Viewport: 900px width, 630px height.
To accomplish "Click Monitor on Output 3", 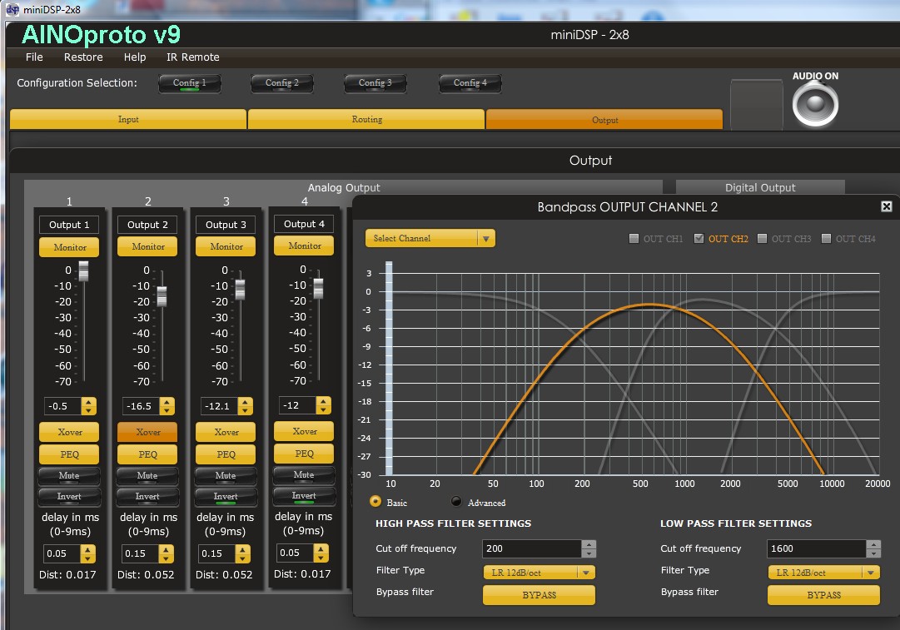I will [x=226, y=246].
